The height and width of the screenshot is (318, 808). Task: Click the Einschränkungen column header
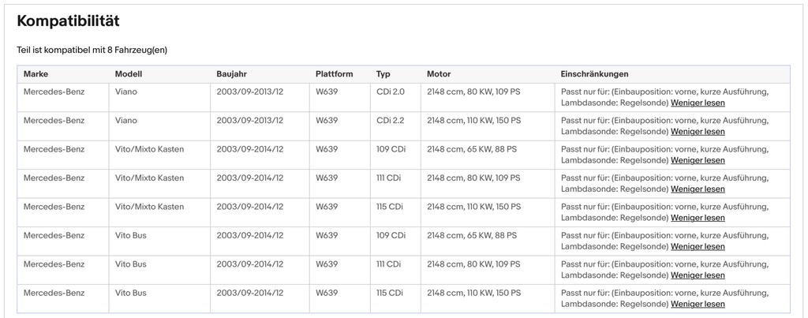(x=594, y=74)
